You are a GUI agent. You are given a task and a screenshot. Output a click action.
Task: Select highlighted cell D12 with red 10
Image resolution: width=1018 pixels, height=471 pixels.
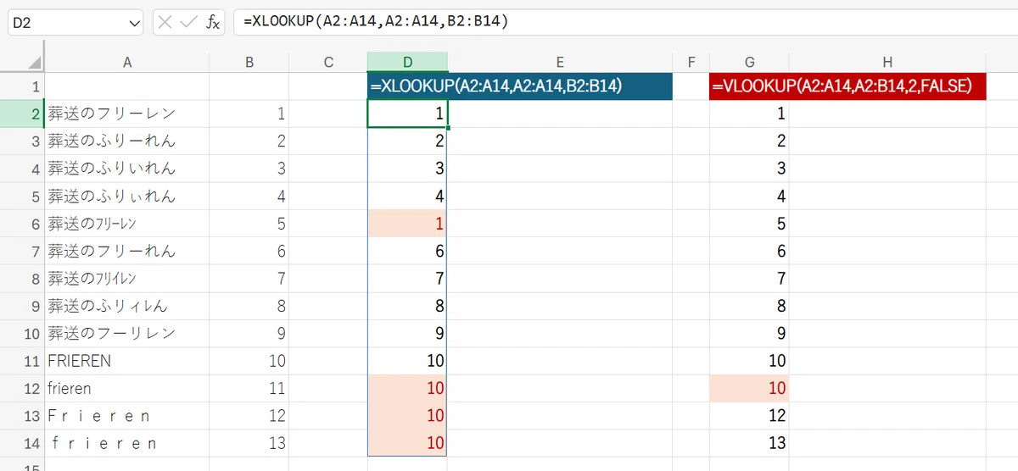[408, 388]
